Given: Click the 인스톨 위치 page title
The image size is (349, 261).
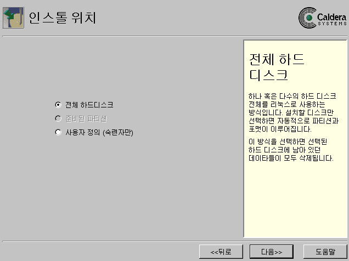Looking at the screenshot, I should (63, 18).
